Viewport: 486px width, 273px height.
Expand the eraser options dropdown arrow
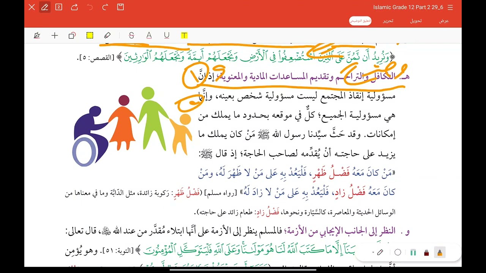click(x=373, y=253)
